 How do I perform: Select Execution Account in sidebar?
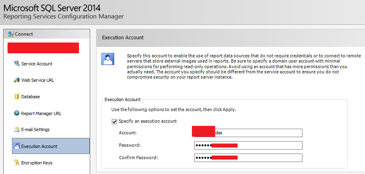pos(51,146)
